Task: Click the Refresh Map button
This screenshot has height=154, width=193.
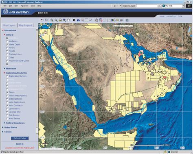Action: [x=20, y=138]
